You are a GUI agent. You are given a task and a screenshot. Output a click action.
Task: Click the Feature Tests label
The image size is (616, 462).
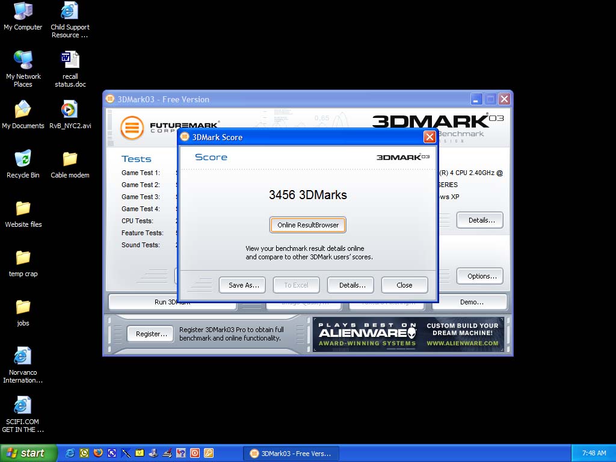[x=142, y=233]
